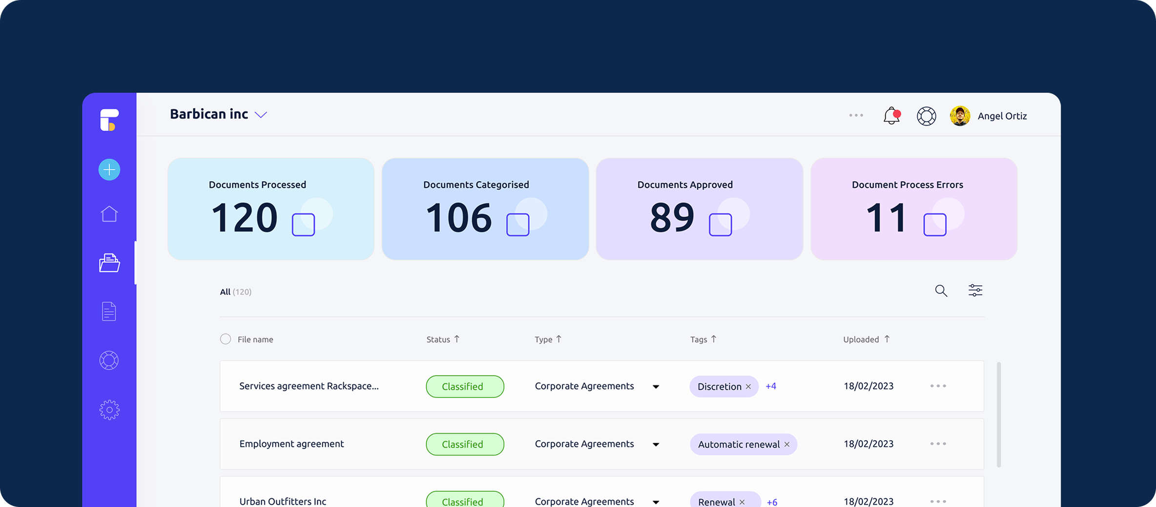Remove the Discretion tag
Screen dimensions: 1156x507
point(748,387)
